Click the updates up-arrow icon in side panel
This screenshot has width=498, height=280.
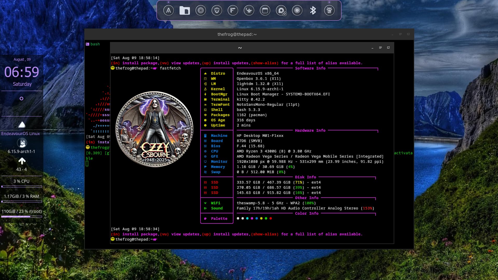coord(22,161)
